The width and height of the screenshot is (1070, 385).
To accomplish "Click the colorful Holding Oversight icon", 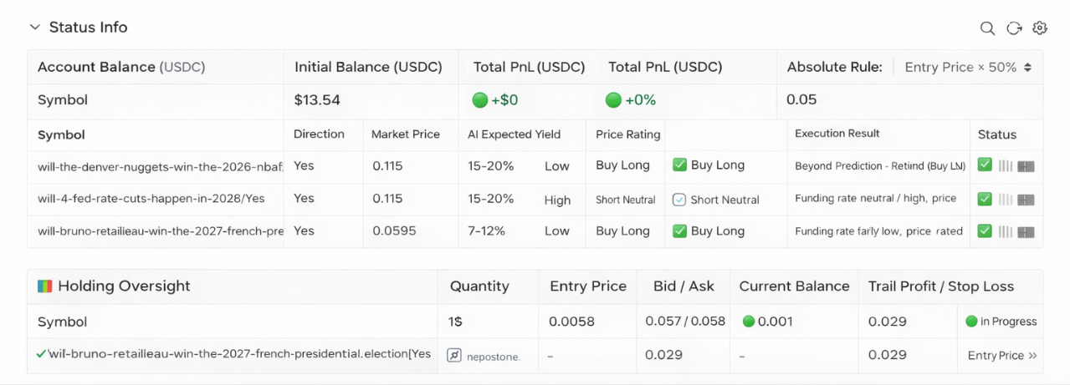I will (x=45, y=286).
